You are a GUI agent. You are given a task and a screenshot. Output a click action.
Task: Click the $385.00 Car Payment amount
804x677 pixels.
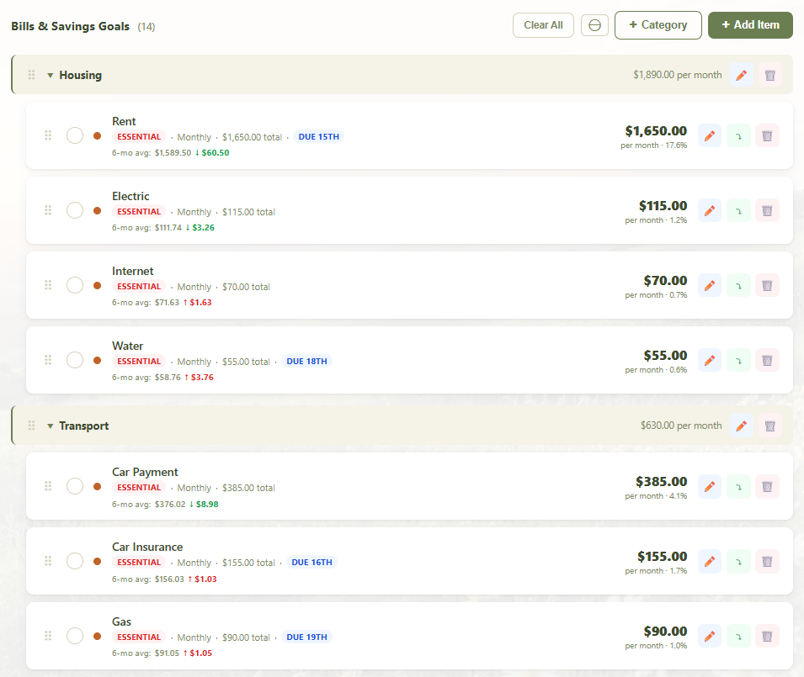[x=661, y=481]
